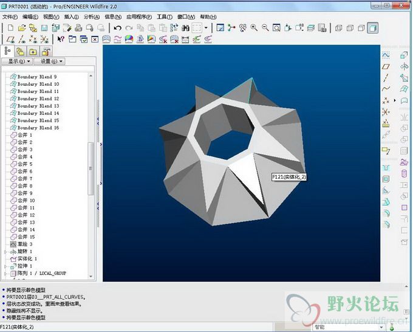The width and height of the screenshot is (413, 332).
Task: Switch to the Favorites tab
Action: 33,52
